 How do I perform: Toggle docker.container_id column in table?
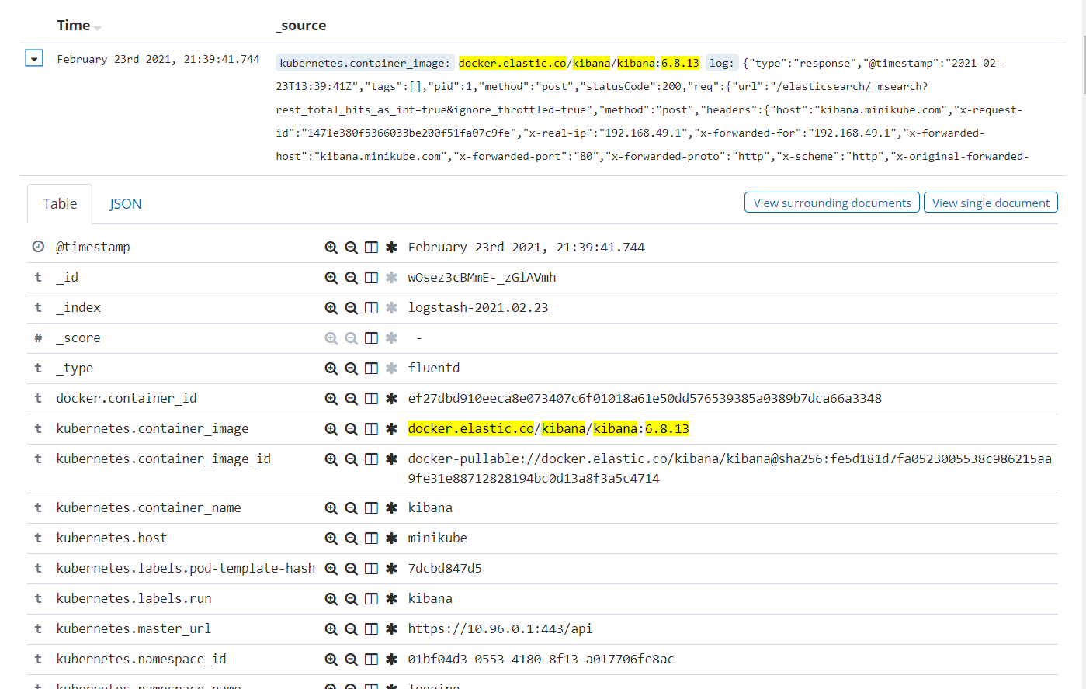coord(372,399)
